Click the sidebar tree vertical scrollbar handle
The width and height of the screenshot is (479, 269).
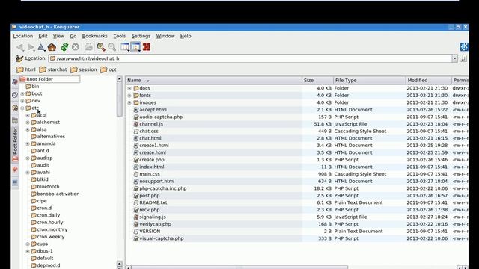[119, 99]
